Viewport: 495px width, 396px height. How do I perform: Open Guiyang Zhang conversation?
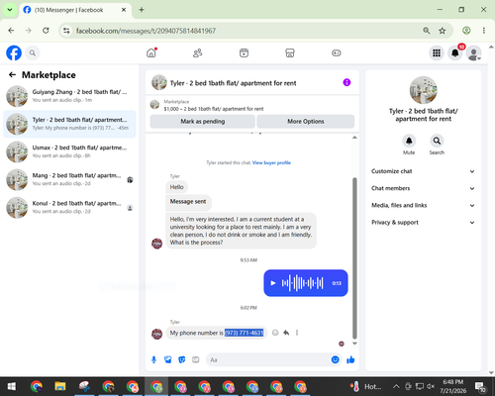click(69, 96)
